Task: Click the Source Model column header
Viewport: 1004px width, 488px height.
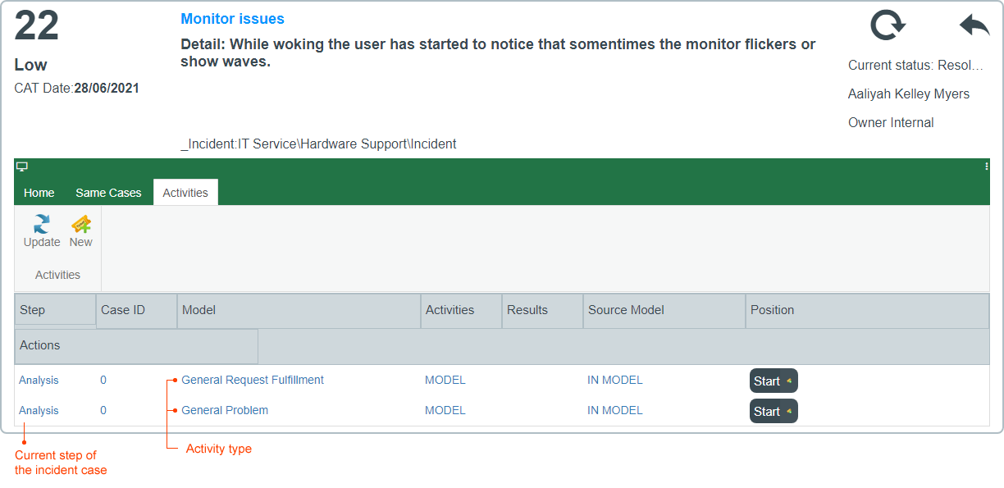Action: (664, 311)
